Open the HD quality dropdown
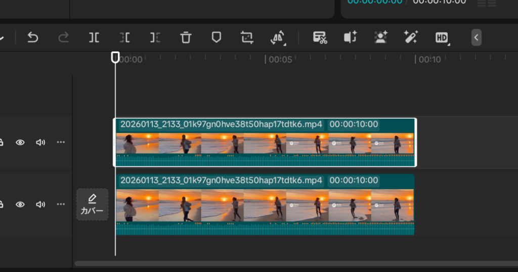 coord(442,37)
